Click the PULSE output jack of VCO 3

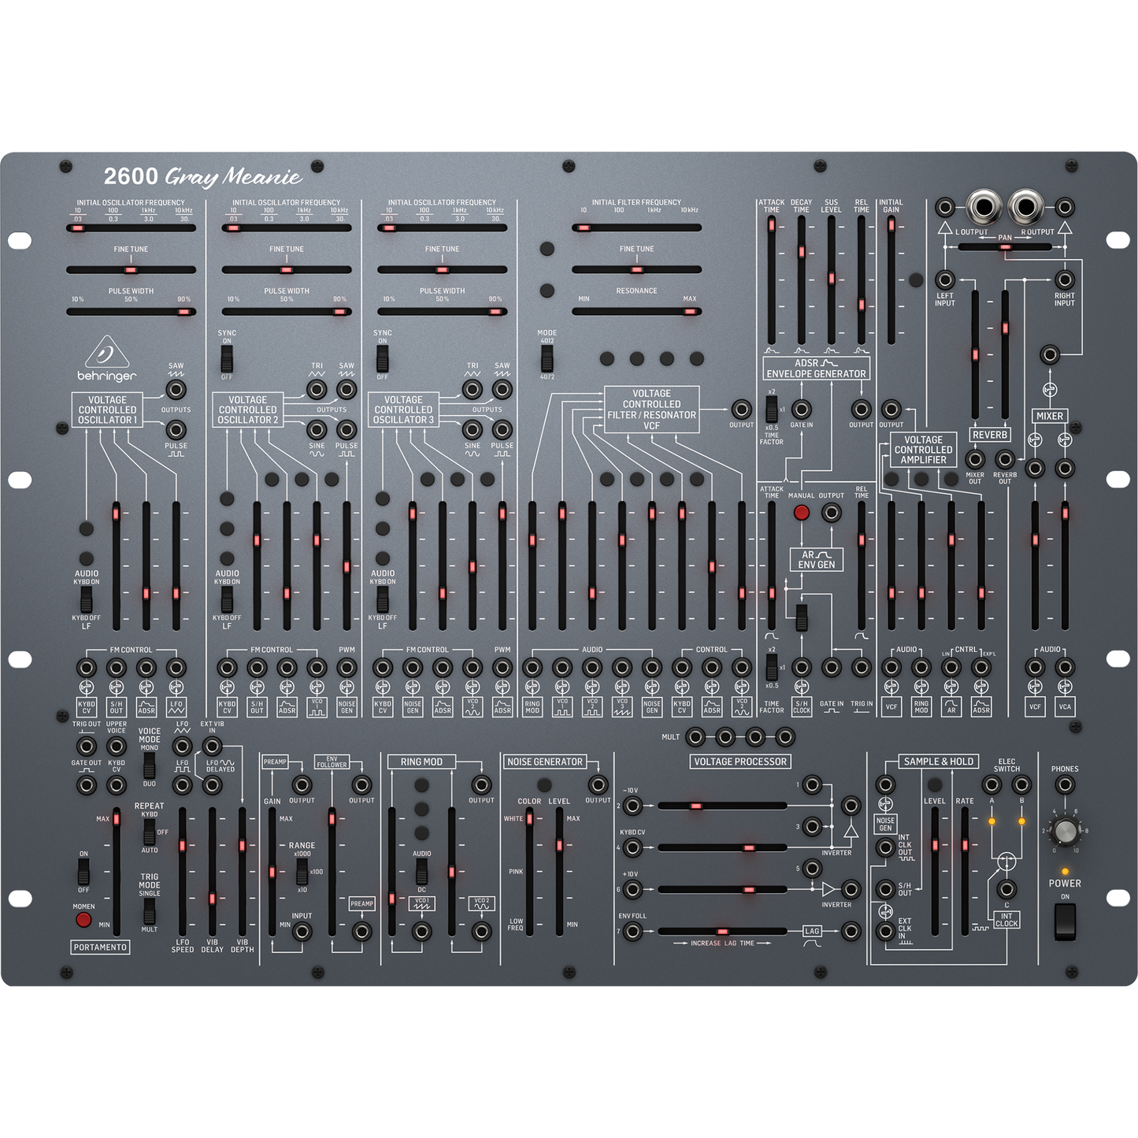(x=502, y=429)
